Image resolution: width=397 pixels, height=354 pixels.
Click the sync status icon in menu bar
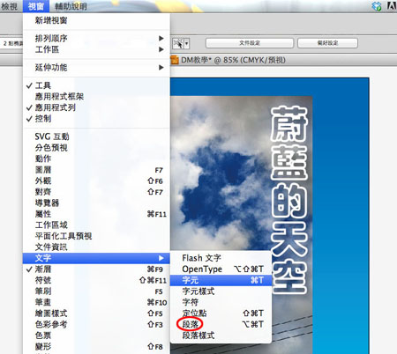377,6
